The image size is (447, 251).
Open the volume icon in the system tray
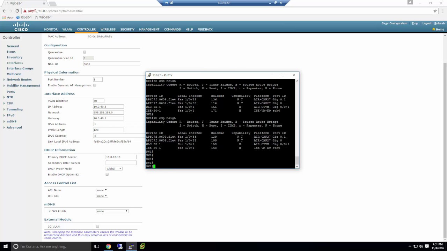point(422,246)
